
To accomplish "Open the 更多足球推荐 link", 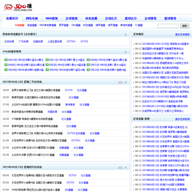I will coord(182,35).
